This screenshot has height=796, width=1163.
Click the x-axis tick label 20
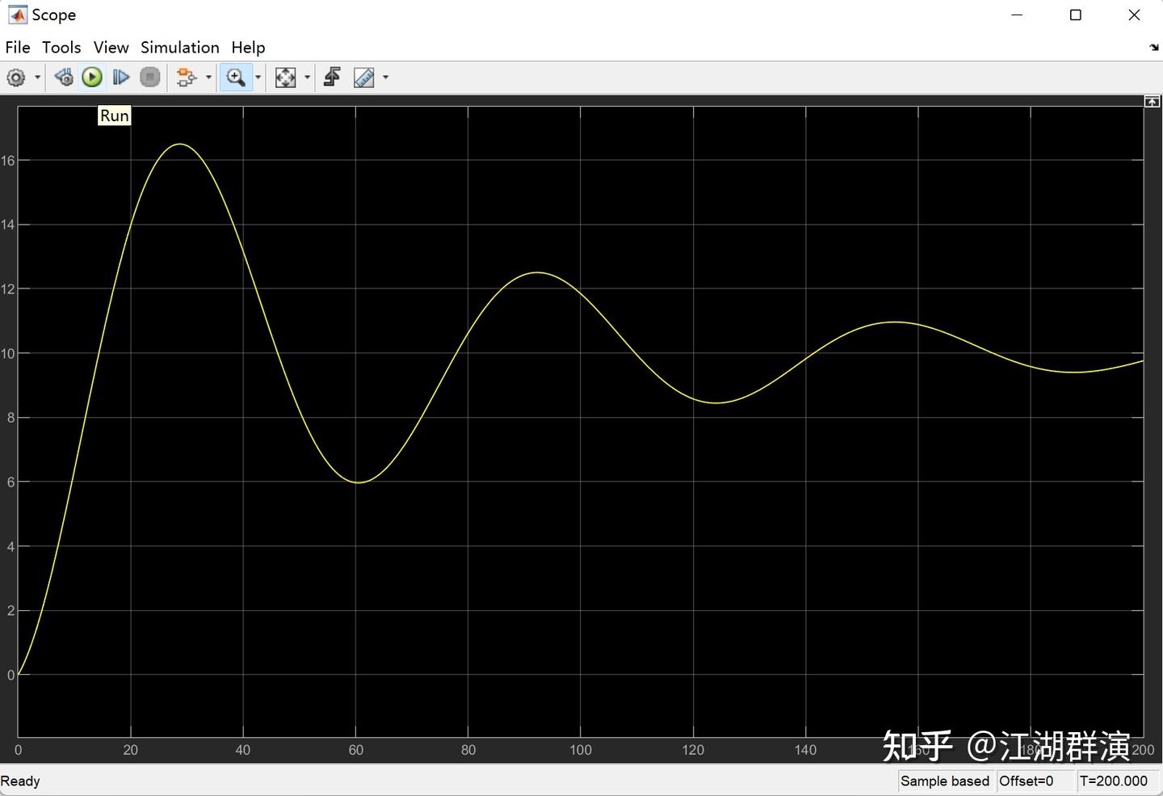(x=131, y=750)
